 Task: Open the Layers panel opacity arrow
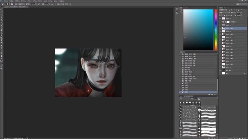[x=241, y=13]
